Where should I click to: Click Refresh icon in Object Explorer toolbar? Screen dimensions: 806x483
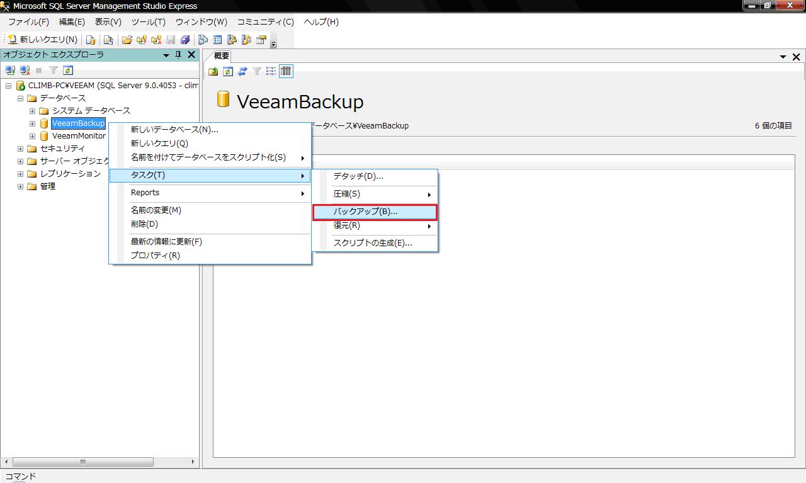(x=68, y=71)
